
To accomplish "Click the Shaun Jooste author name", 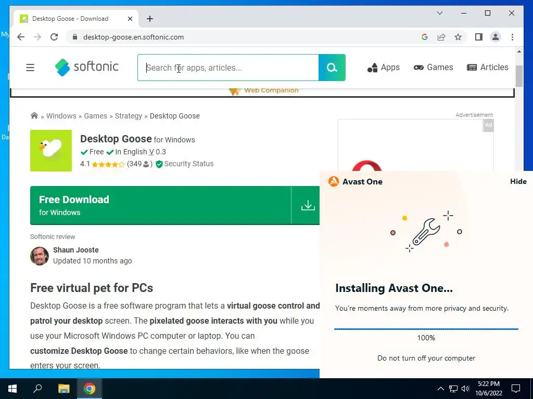I will pos(76,250).
